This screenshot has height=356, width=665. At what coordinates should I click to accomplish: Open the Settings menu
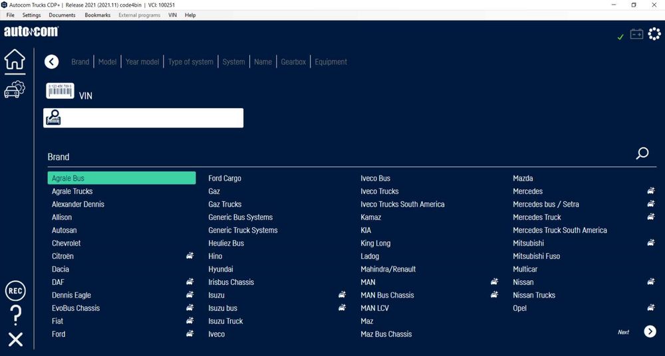tap(31, 15)
